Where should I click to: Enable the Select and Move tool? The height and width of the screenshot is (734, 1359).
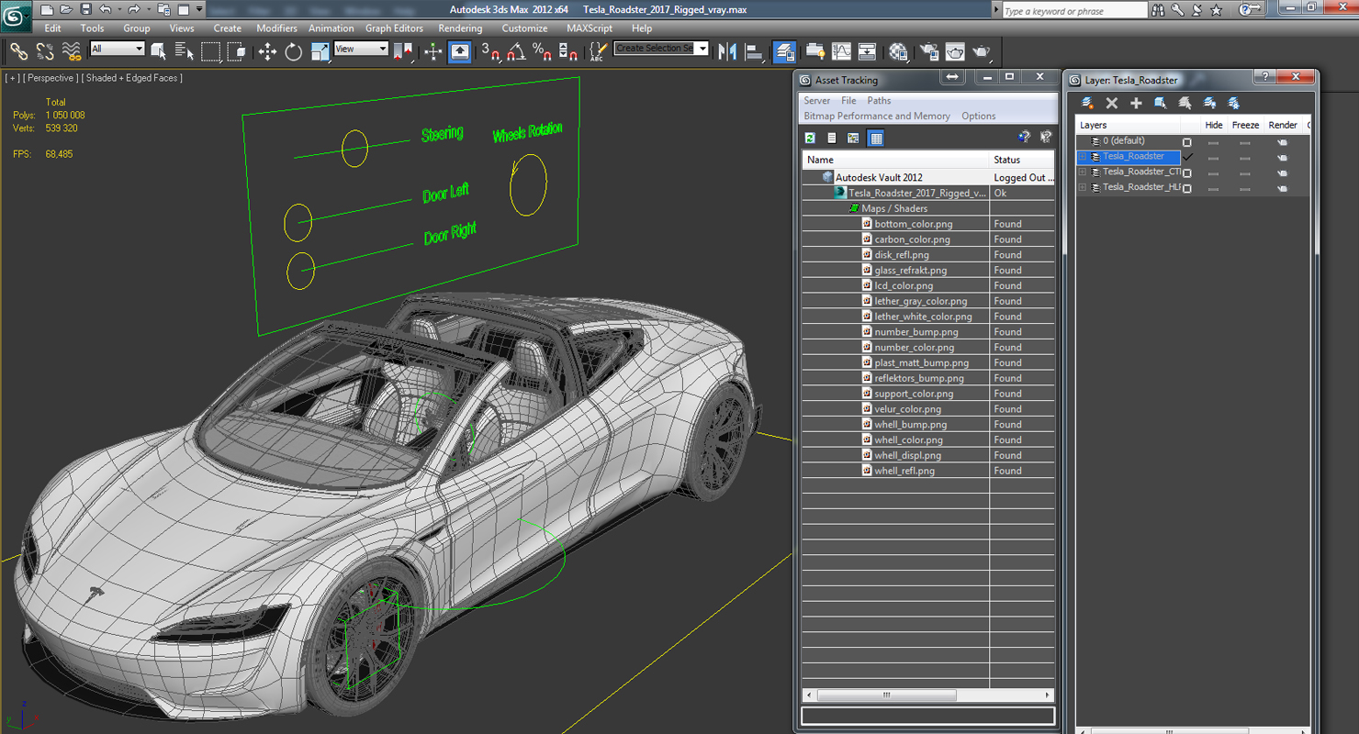tap(267, 51)
